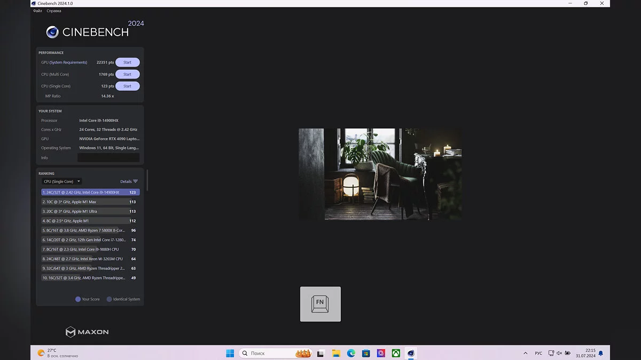Select ranking entry Apple M1 Max
641x360 pixels.
(x=90, y=202)
